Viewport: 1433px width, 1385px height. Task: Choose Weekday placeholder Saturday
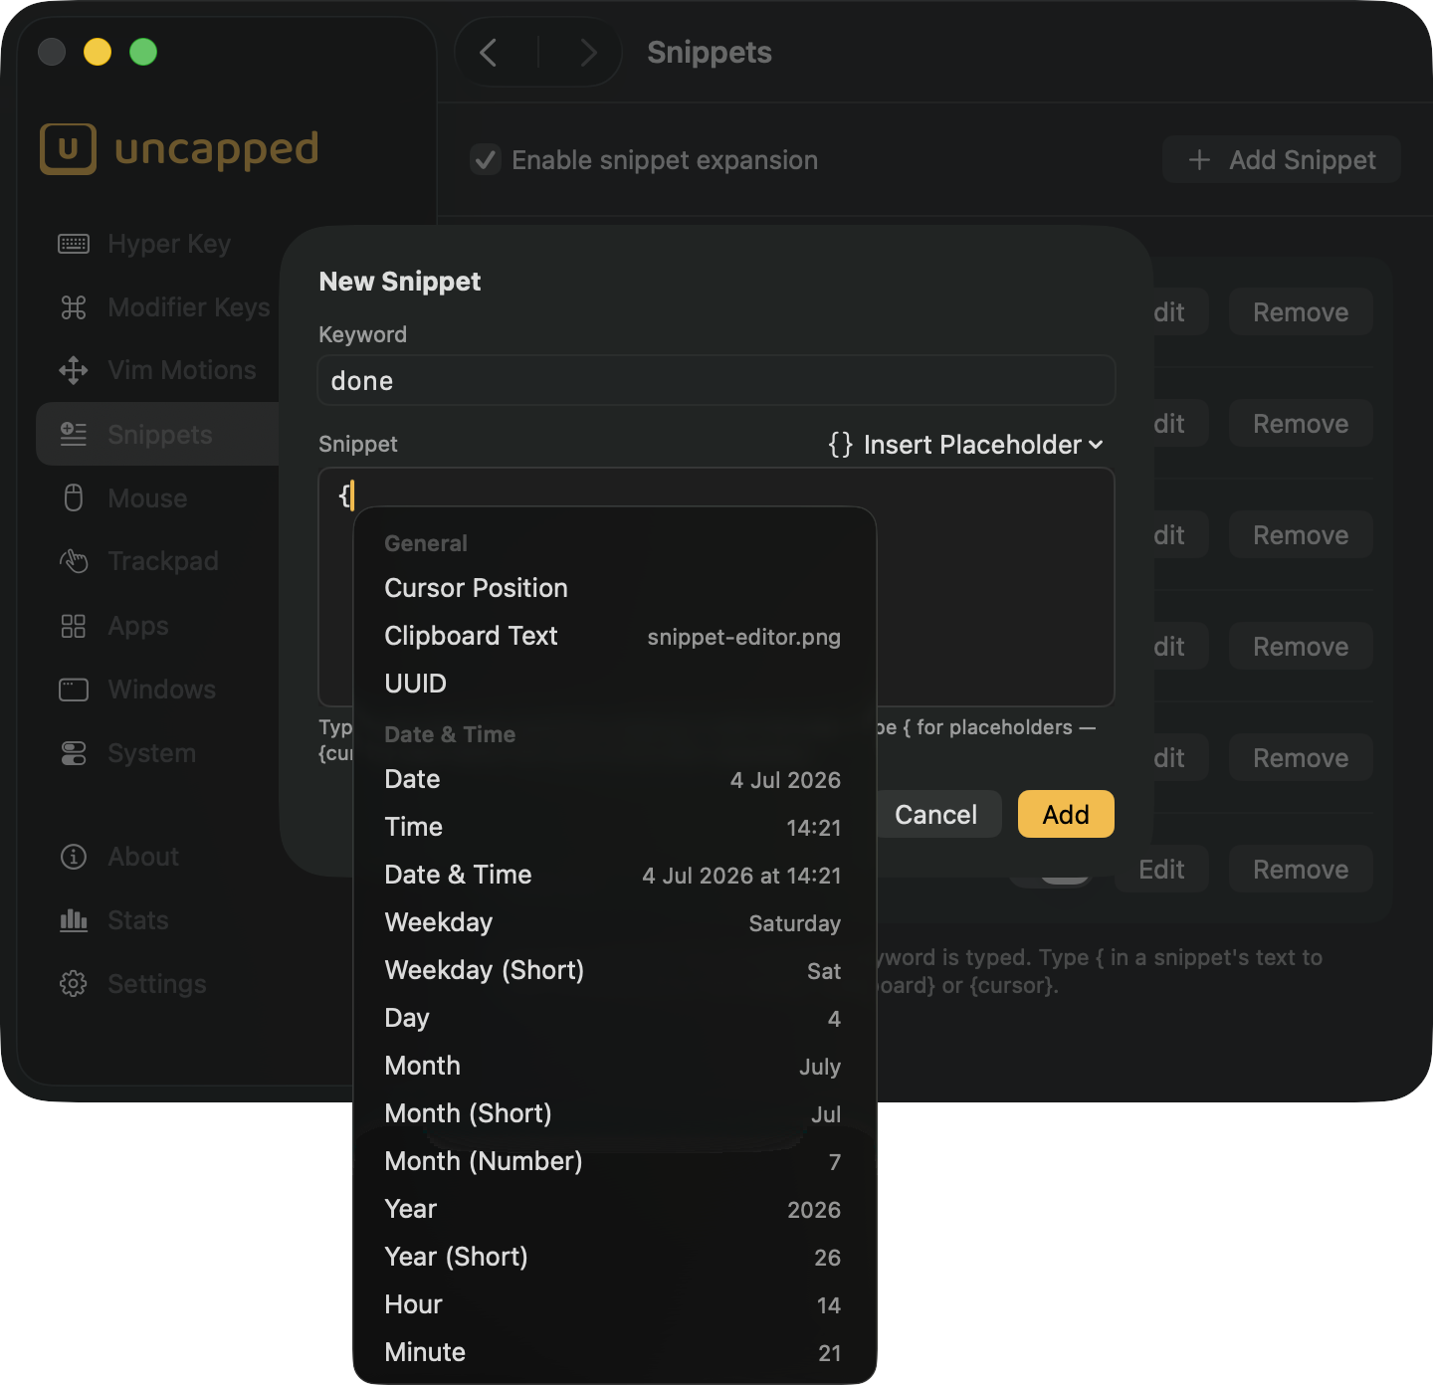click(614, 922)
